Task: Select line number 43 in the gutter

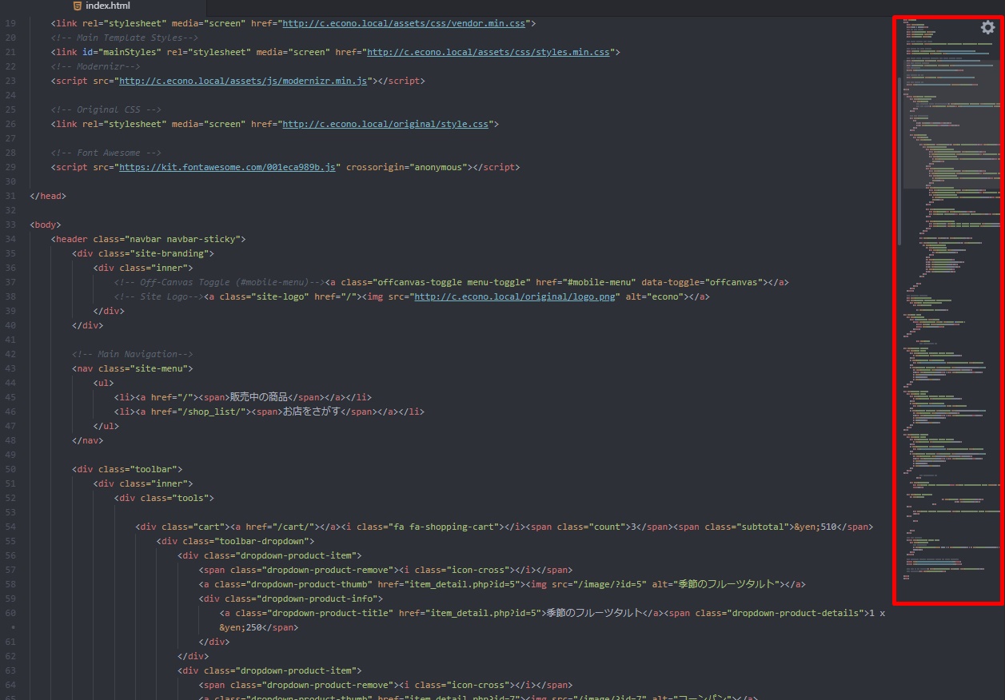Action: (10, 368)
